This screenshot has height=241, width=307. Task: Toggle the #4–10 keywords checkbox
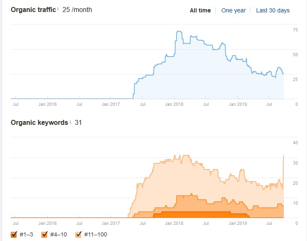(x=44, y=234)
